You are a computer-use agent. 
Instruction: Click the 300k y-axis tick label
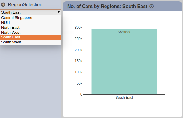(78, 28)
